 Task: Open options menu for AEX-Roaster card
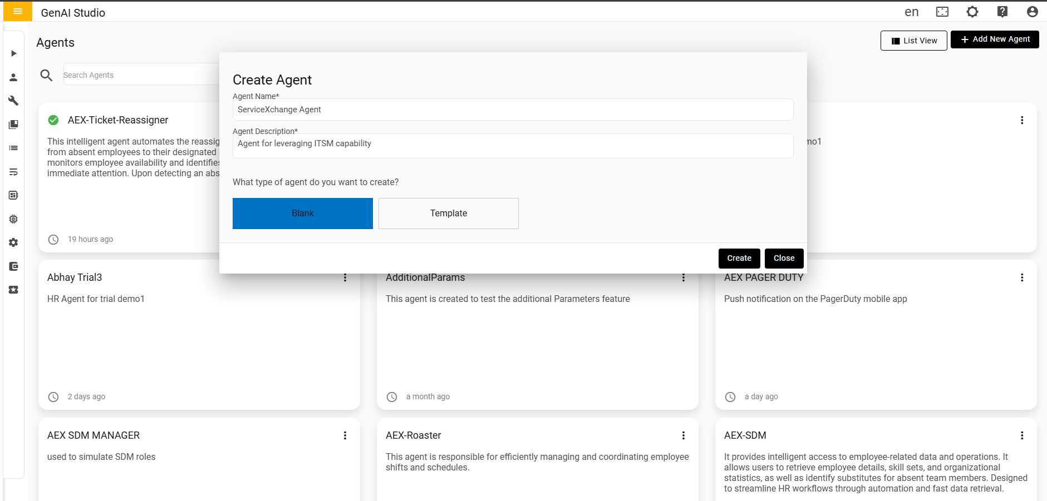pyautogui.click(x=683, y=435)
